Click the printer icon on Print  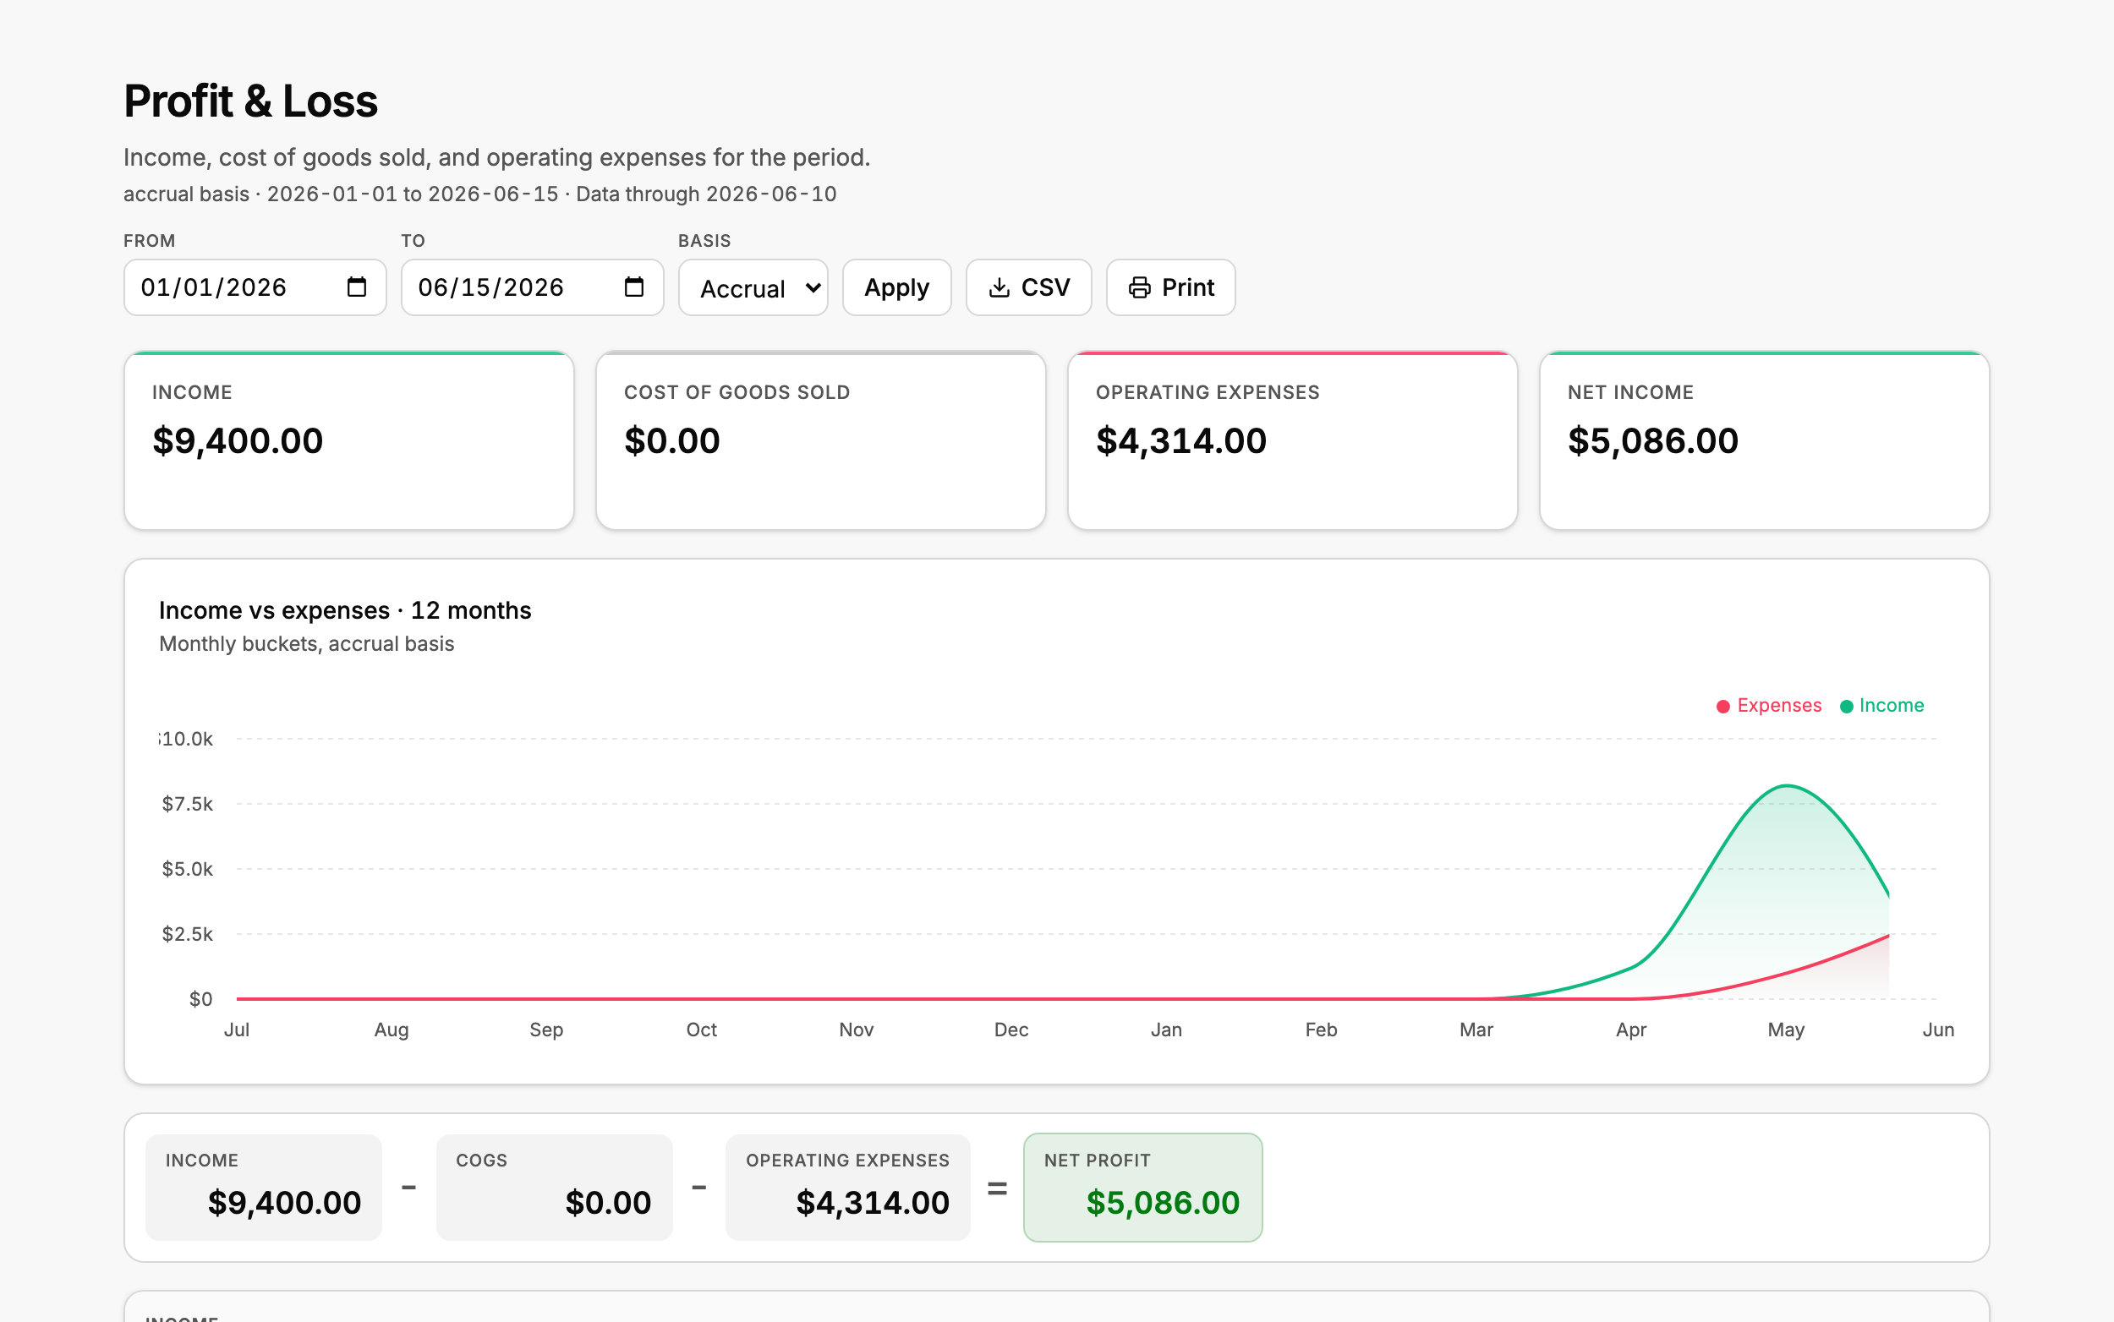coord(1139,287)
